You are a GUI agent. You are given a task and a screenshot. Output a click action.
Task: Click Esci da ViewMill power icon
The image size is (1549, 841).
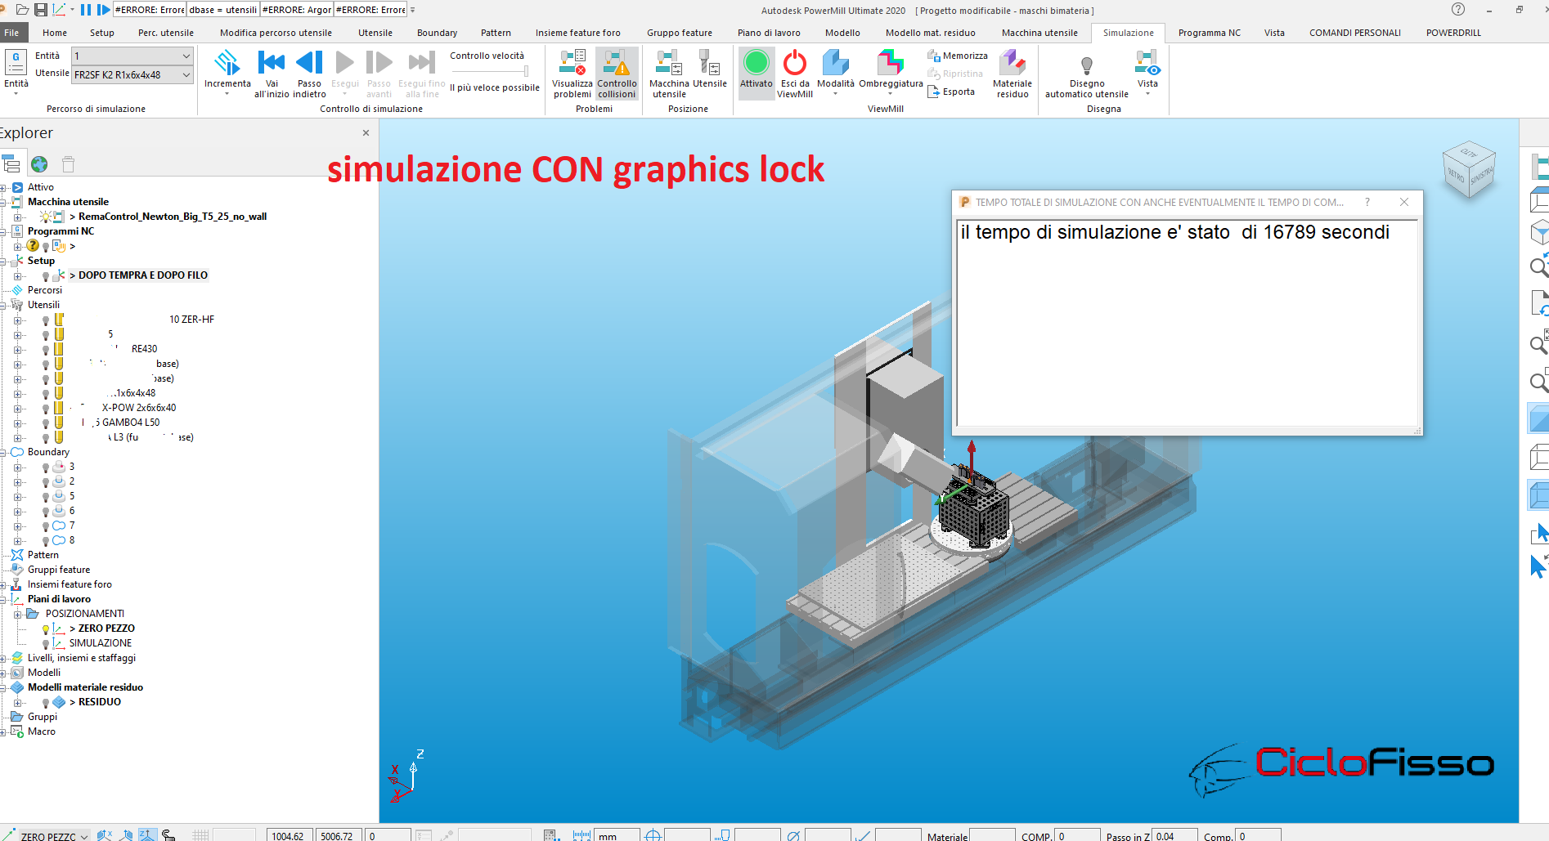(794, 63)
